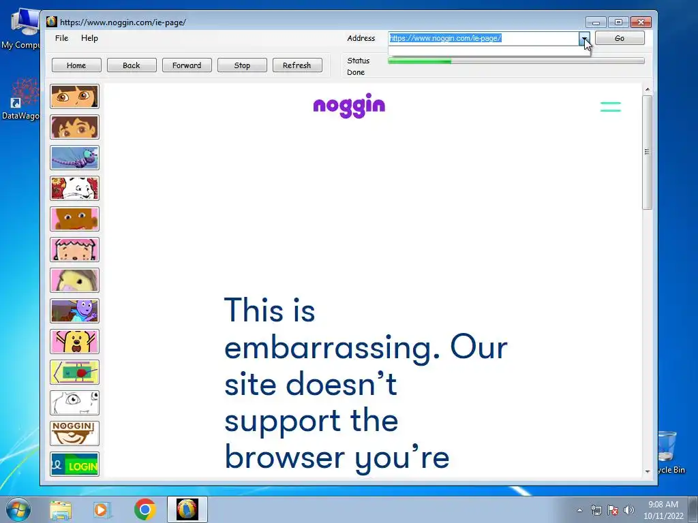Click the green game board sidebar icon
The height and width of the screenshot is (523, 698).
pos(74,373)
